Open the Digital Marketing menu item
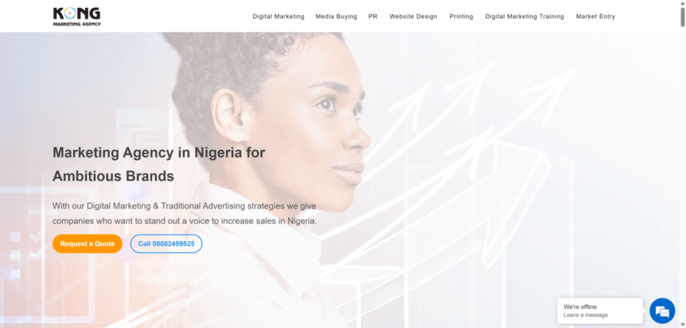This screenshot has width=686, height=328. 278,17
